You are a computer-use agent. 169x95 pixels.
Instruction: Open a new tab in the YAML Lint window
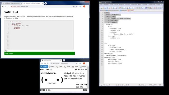[45, 3]
